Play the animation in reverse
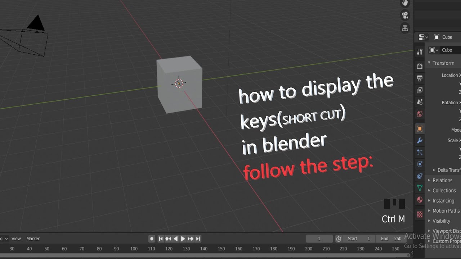Viewport: 461px width, 259px height. click(175, 238)
